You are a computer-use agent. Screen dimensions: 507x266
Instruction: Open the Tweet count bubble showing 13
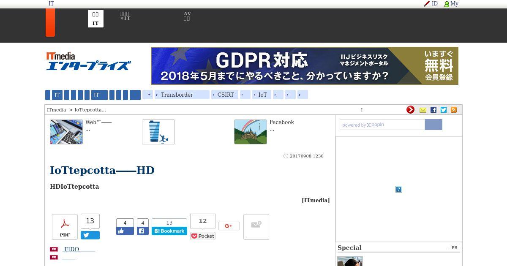[x=90, y=221]
